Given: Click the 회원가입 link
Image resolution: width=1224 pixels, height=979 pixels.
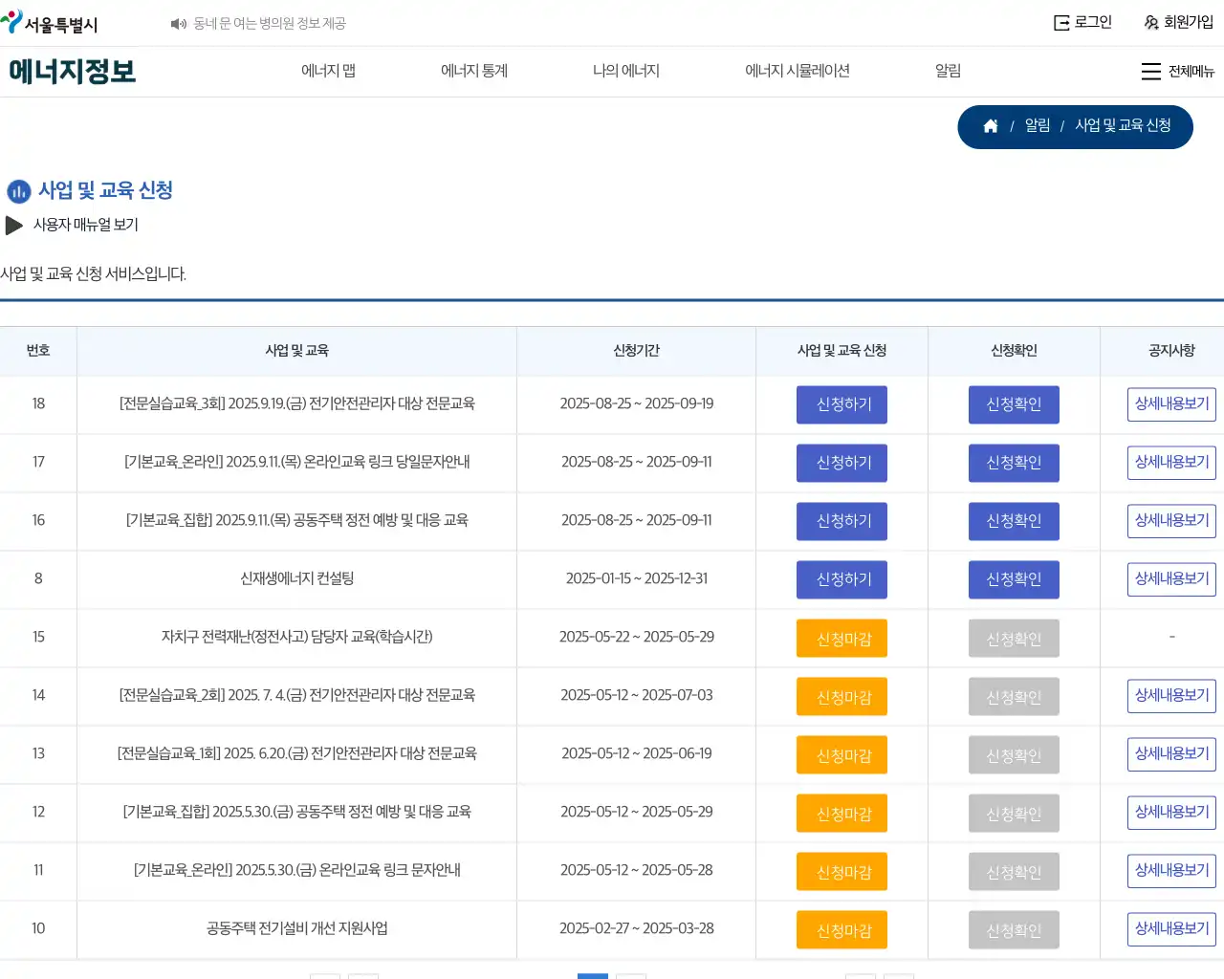Looking at the screenshot, I should pyautogui.click(x=1189, y=22).
